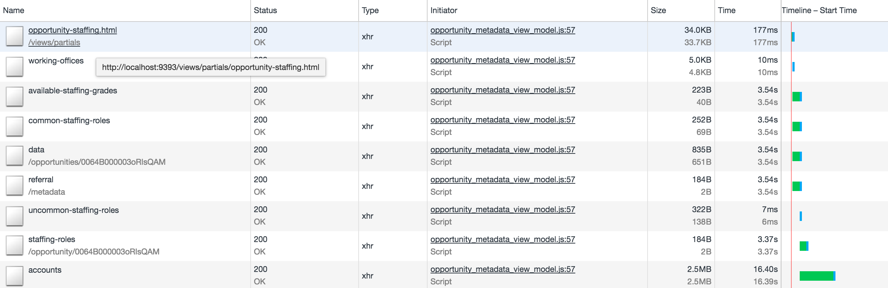Select the uncommon-staffing-roles request name
This screenshot has width=888, height=288.
pos(74,210)
